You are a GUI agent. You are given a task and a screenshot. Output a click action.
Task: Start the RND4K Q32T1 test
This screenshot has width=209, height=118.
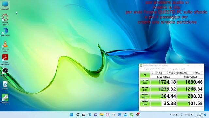point(145,96)
